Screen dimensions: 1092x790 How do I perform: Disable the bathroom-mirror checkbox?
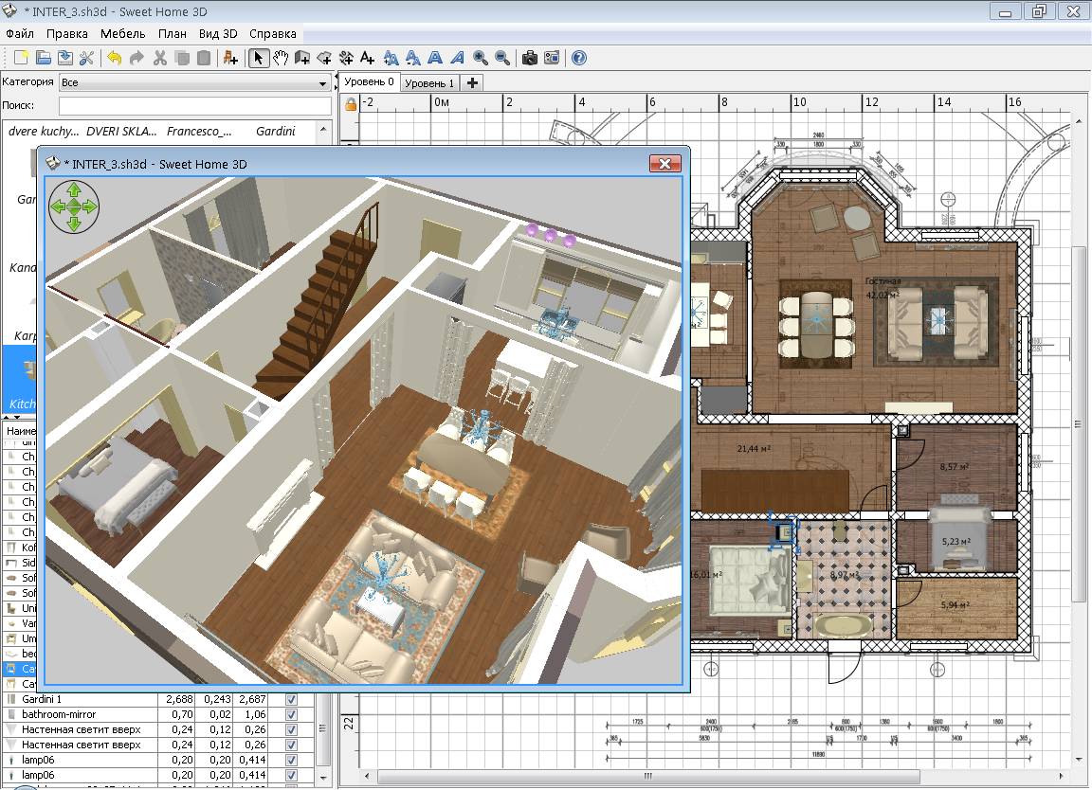pyautogui.click(x=292, y=713)
